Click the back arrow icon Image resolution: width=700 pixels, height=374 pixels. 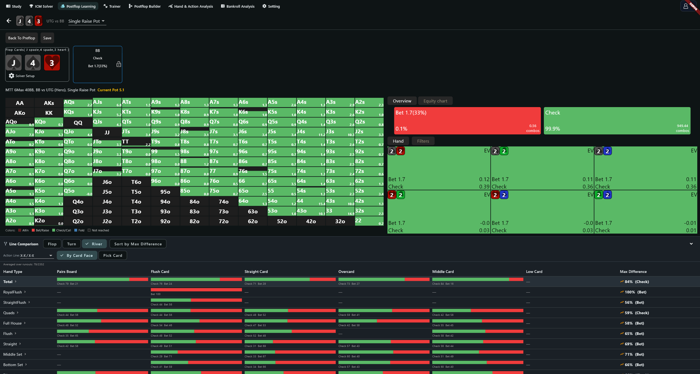pos(9,21)
